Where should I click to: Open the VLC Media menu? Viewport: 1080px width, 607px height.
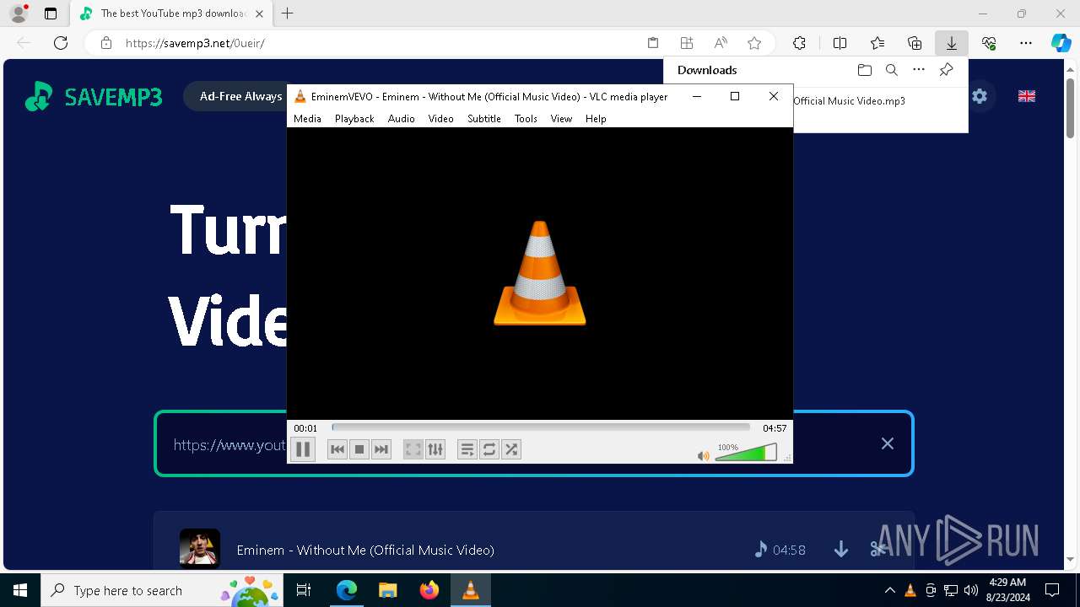coord(307,119)
